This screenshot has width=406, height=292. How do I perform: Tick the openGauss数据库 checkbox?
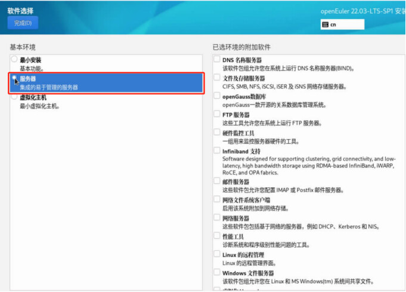click(x=217, y=97)
